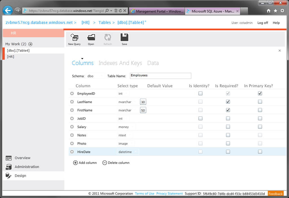Open the money type dropdown for Salary

(126, 127)
